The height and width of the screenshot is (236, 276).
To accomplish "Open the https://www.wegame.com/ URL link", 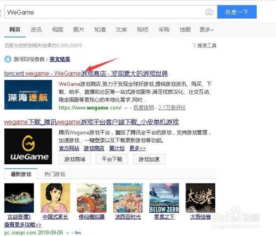I will (90, 108).
